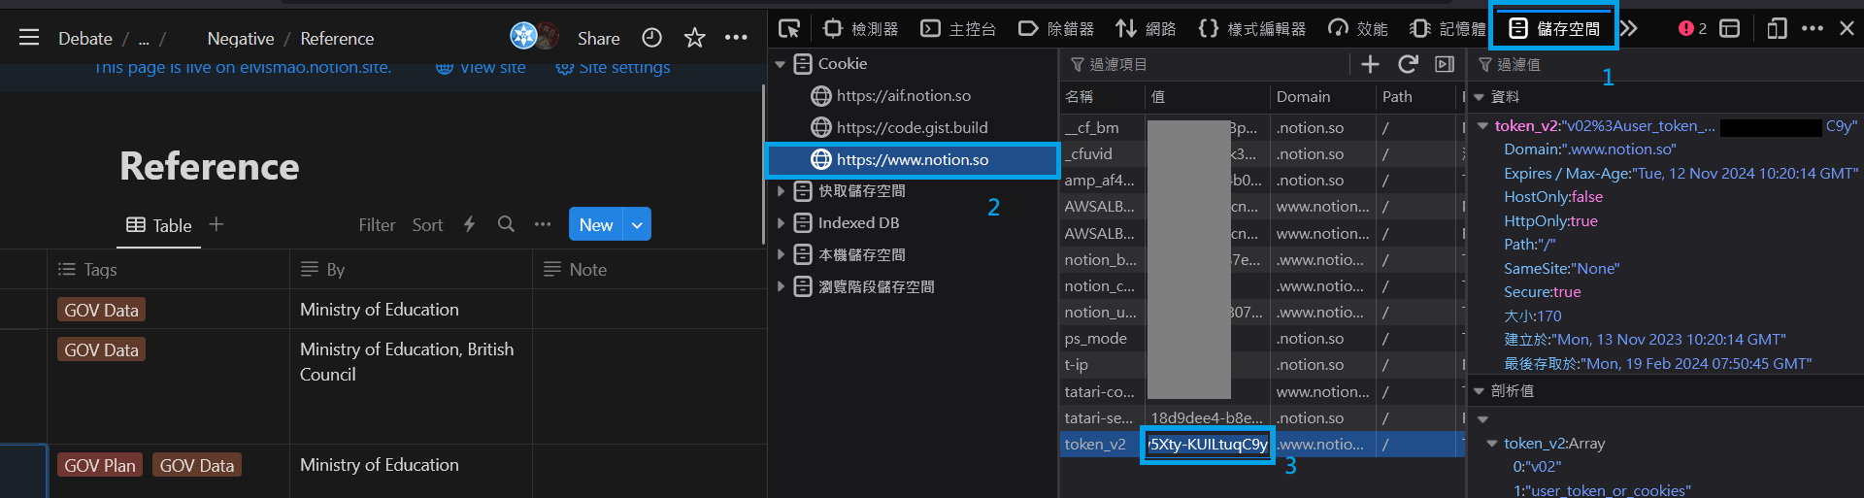Viewport: 1864px width, 498px height.
Task: Open DevTools more options ellipsis
Action: [x=1813, y=28]
